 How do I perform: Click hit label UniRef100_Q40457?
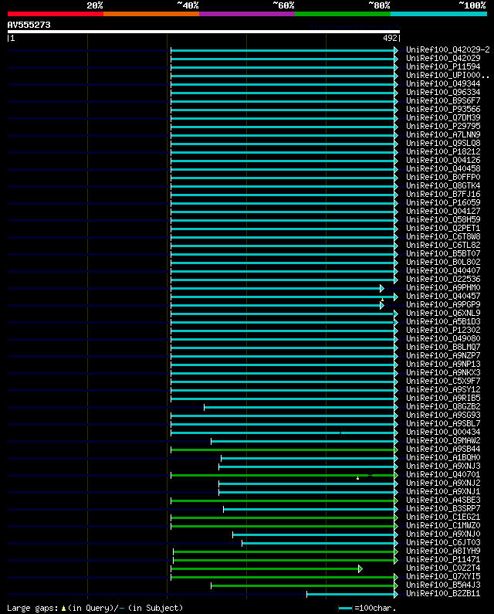pyautogui.click(x=443, y=297)
